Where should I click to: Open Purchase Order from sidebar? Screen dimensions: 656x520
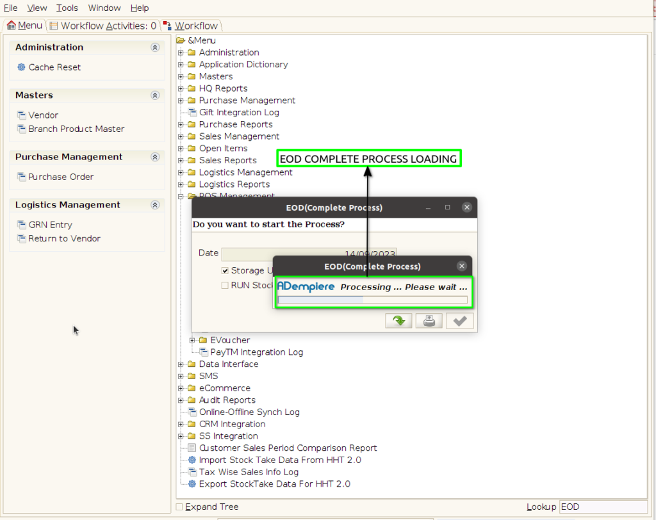pos(61,177)
